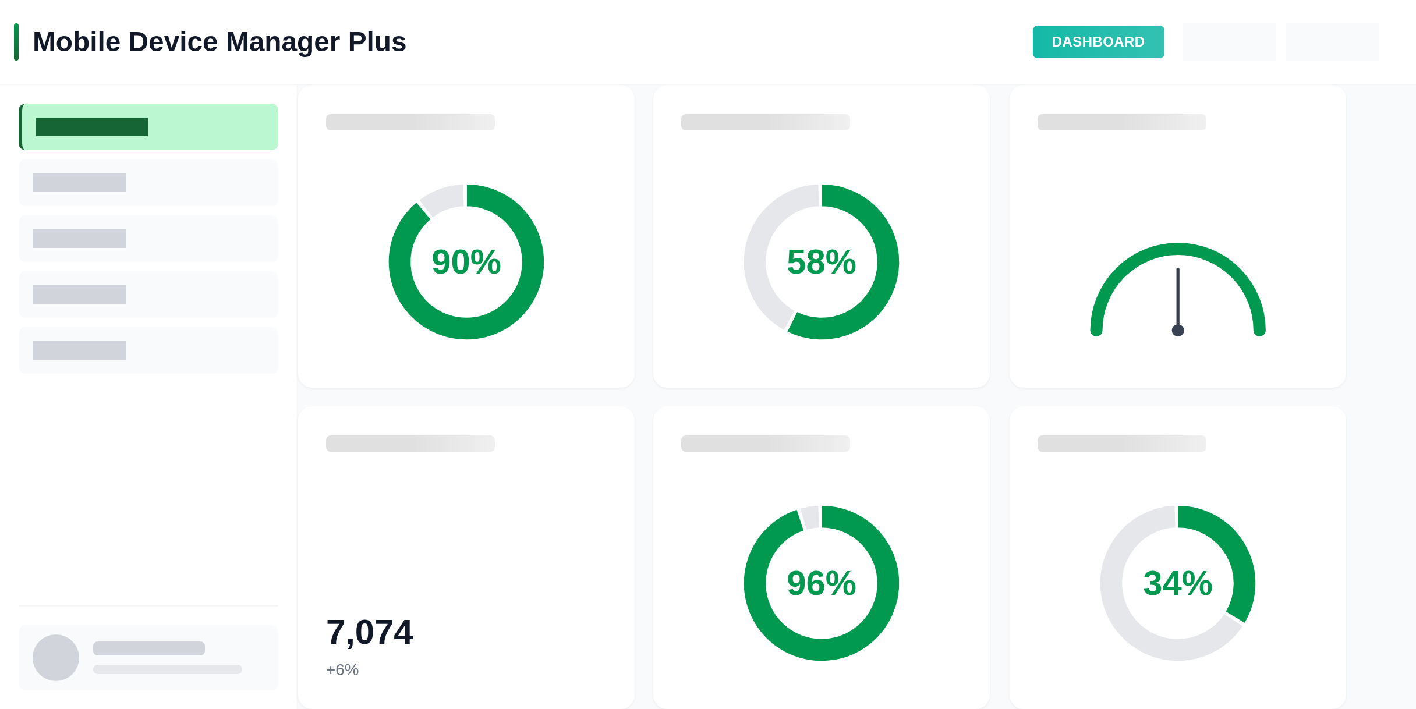Click the 34% donut chart
Viewport: 1416px width, 709px height.
click(x=1177, y=583)
